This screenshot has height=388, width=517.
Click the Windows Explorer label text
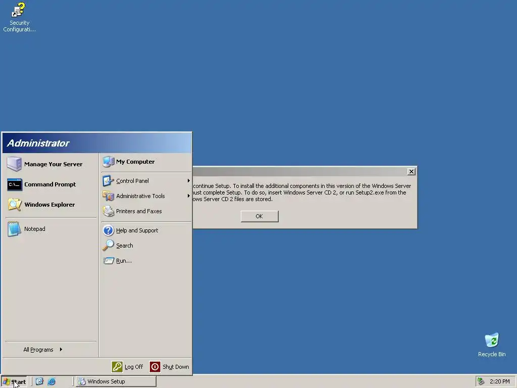tap(49, 205)
